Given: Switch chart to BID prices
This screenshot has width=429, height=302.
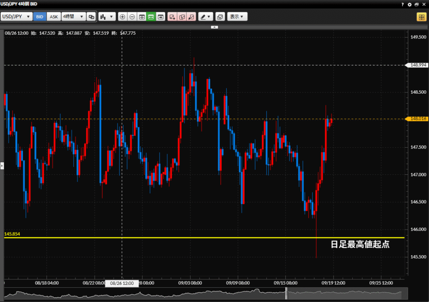Looking at the screenshot, I should 40,17.
